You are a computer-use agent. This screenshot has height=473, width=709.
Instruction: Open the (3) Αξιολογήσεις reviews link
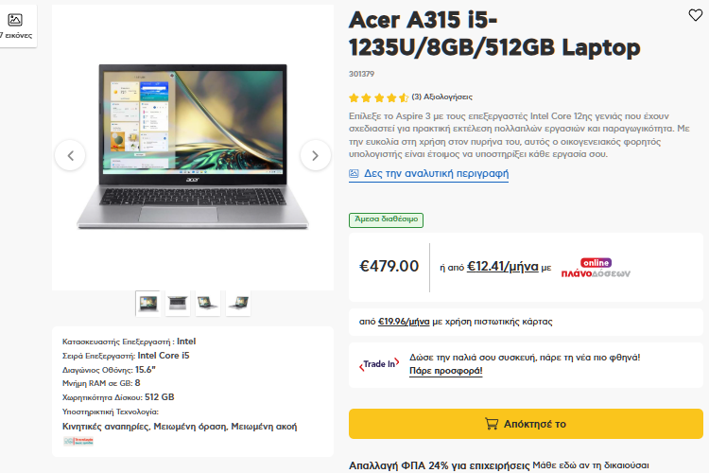tap(441, 96)
